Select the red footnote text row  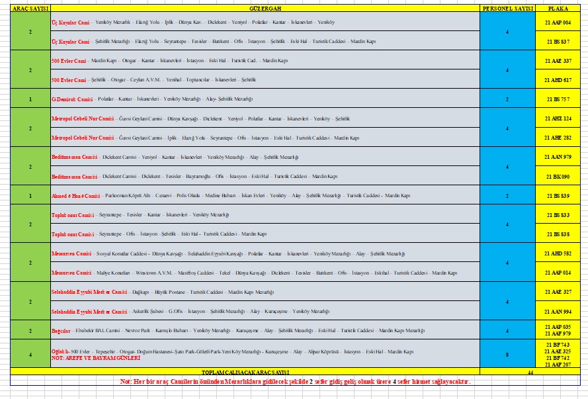[295, 382]
